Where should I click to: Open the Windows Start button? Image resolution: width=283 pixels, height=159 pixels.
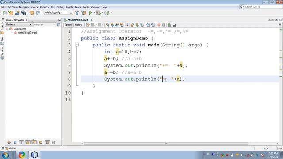(5, 155)
